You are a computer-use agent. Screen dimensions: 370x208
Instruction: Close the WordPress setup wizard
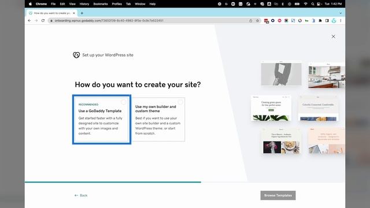click(x=333, y=36)
